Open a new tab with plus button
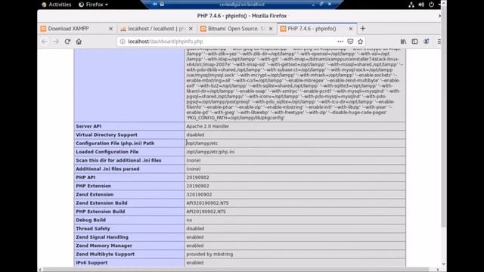 (x=363, y=29)
